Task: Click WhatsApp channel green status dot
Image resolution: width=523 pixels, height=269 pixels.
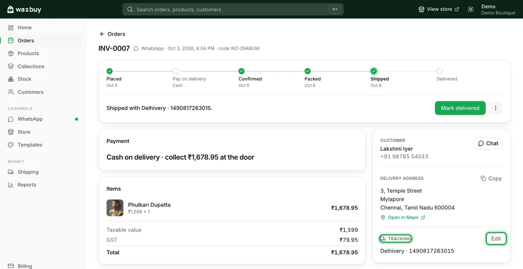Action: (x=76, y=119)
